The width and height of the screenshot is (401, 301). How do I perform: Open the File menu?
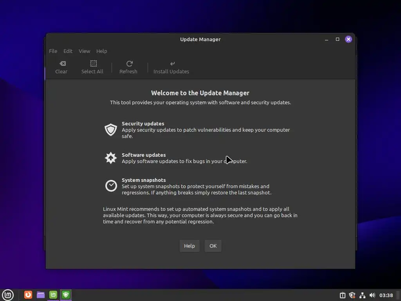[53, 51]
